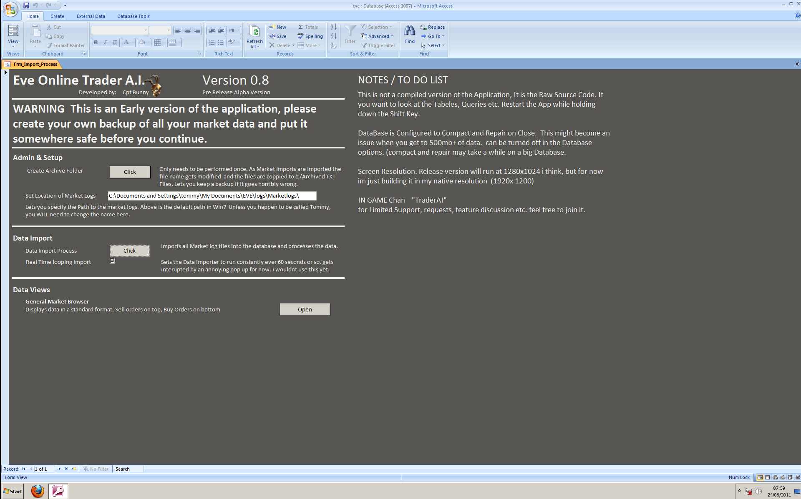Viewport: 801px width, 499px height.
Task: Click the Spelling check icon
Action: point(301,36)
